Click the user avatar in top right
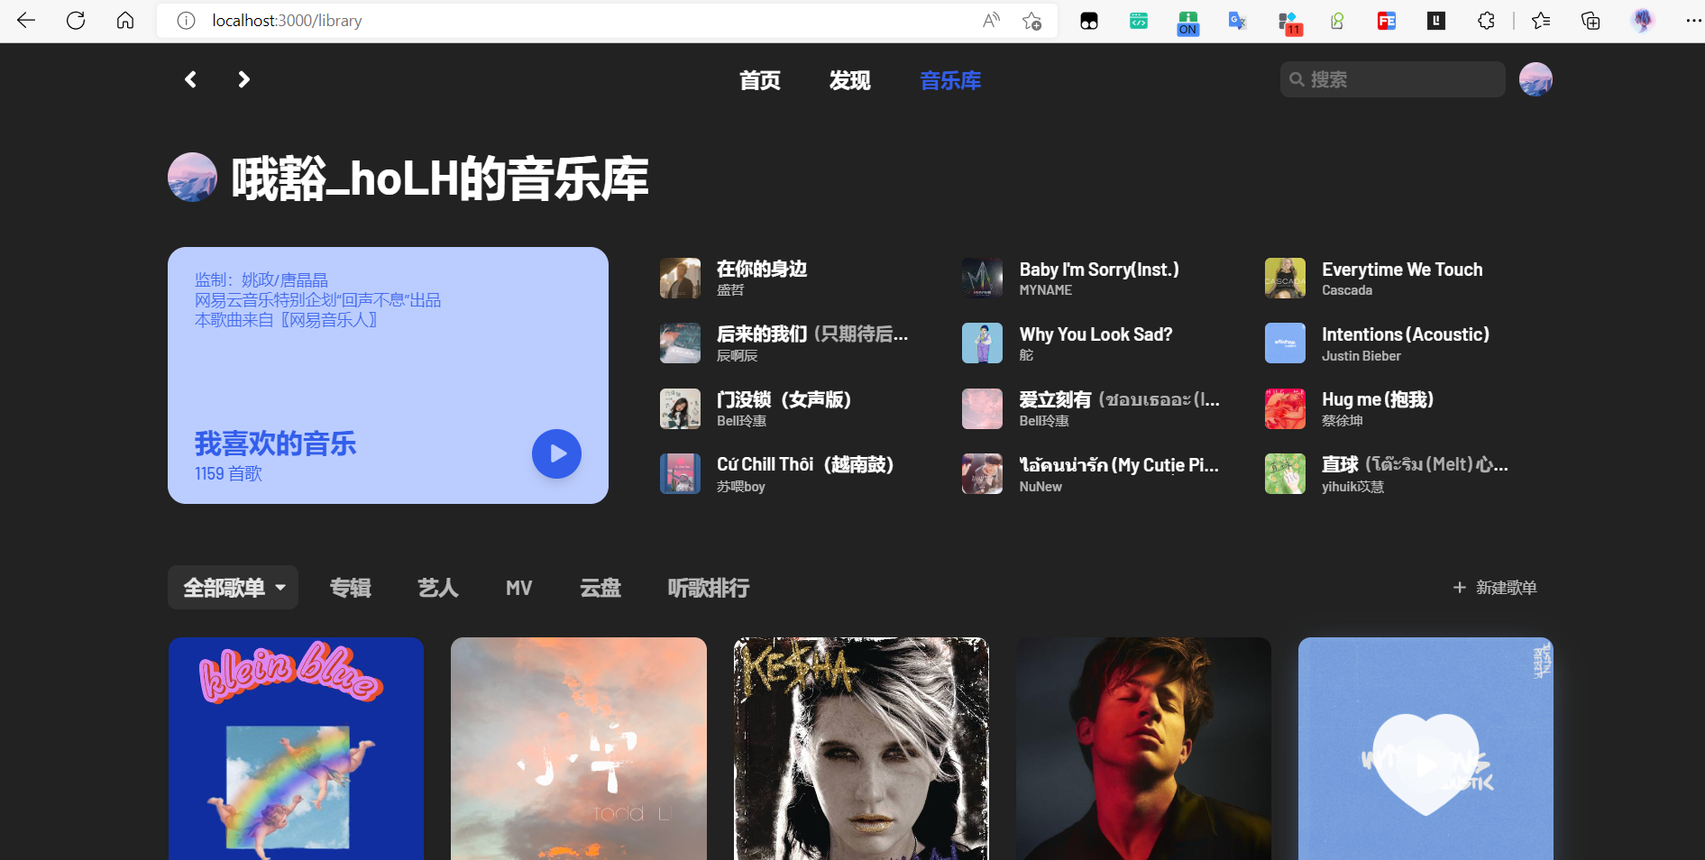Screen dimensions: 1705x860 coord(1535,79)
